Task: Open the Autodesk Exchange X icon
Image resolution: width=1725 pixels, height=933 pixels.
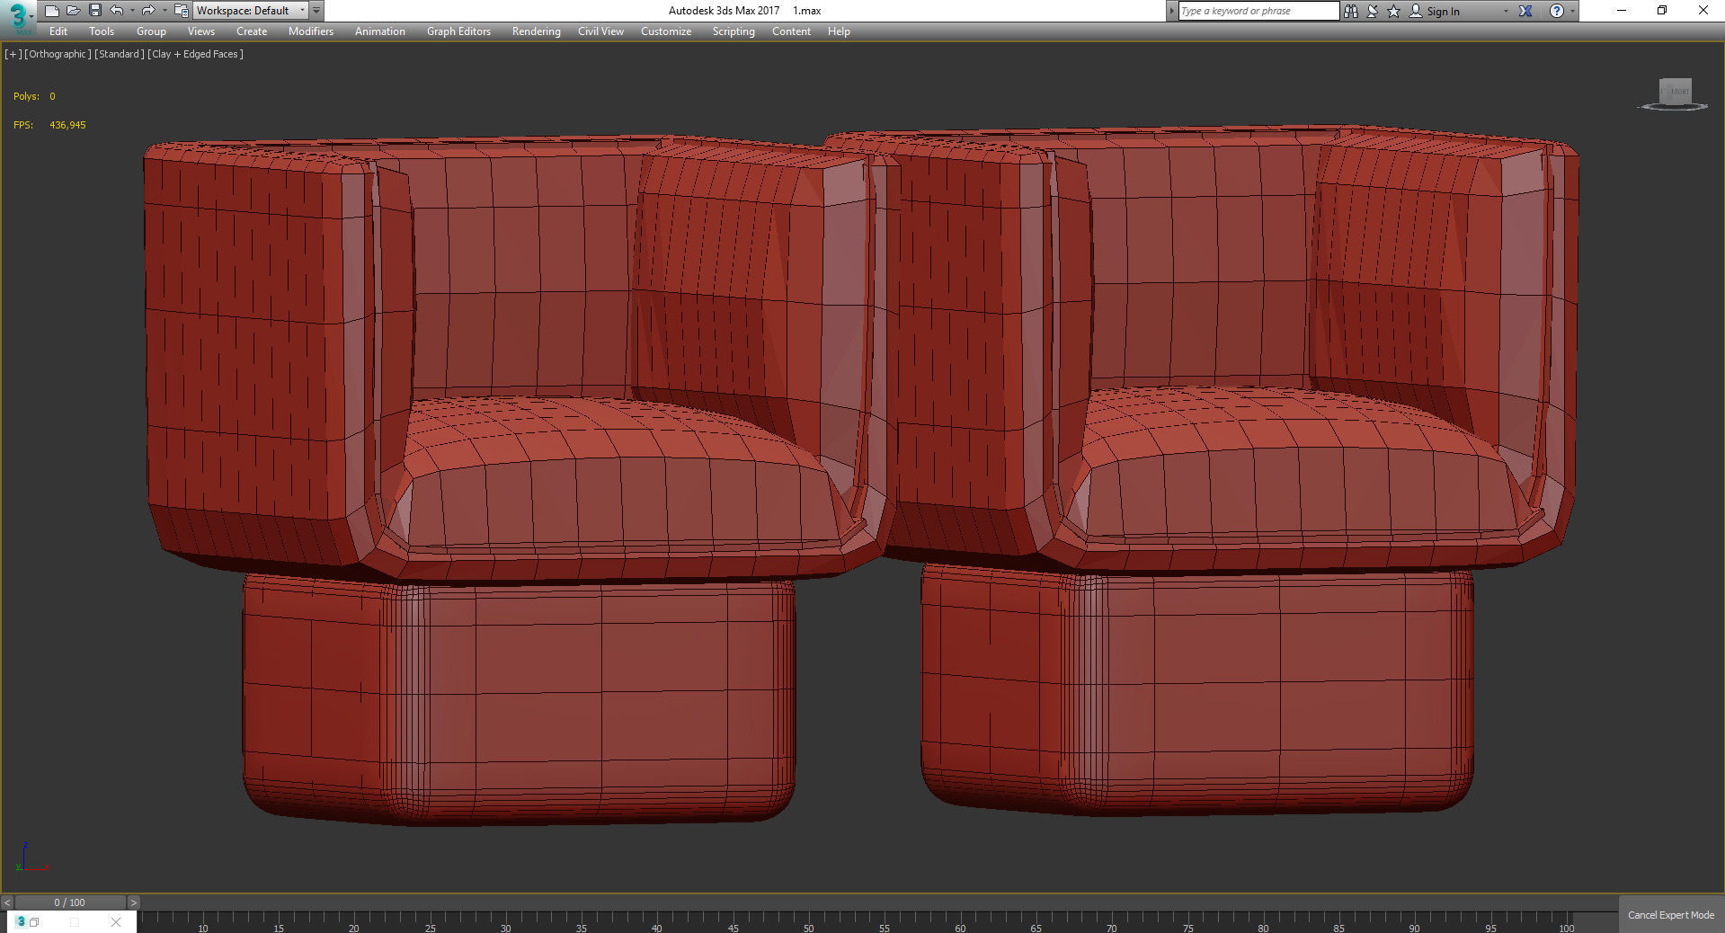Action: (1525, 11)
